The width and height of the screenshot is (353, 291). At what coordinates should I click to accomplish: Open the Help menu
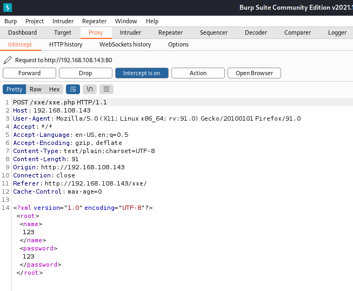pos(152,21)
